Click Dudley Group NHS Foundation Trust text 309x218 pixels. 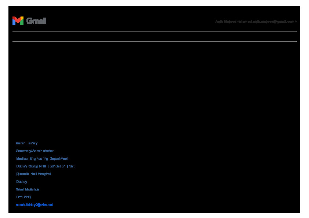(45, 166)
